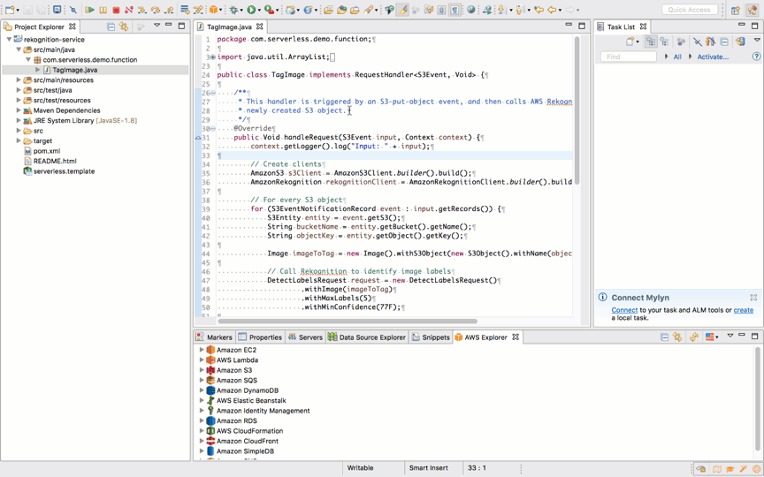Click the Task List help icon

point(756,57)
